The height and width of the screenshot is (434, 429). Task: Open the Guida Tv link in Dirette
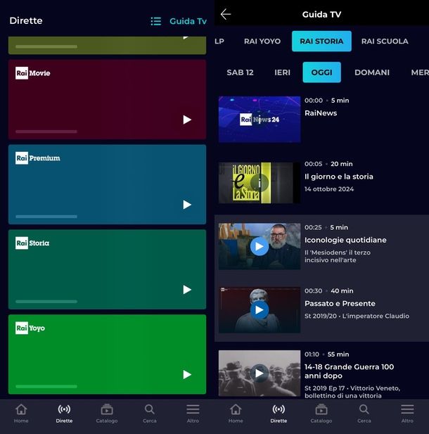click(x=188, y=21)
